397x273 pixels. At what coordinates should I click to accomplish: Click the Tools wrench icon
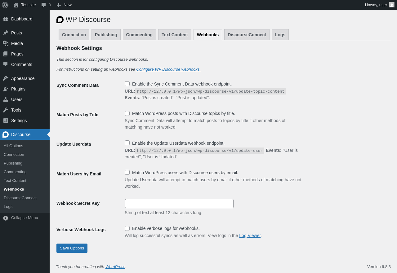tap(6, 110)
